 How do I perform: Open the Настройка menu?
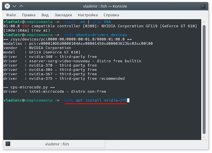87,15
